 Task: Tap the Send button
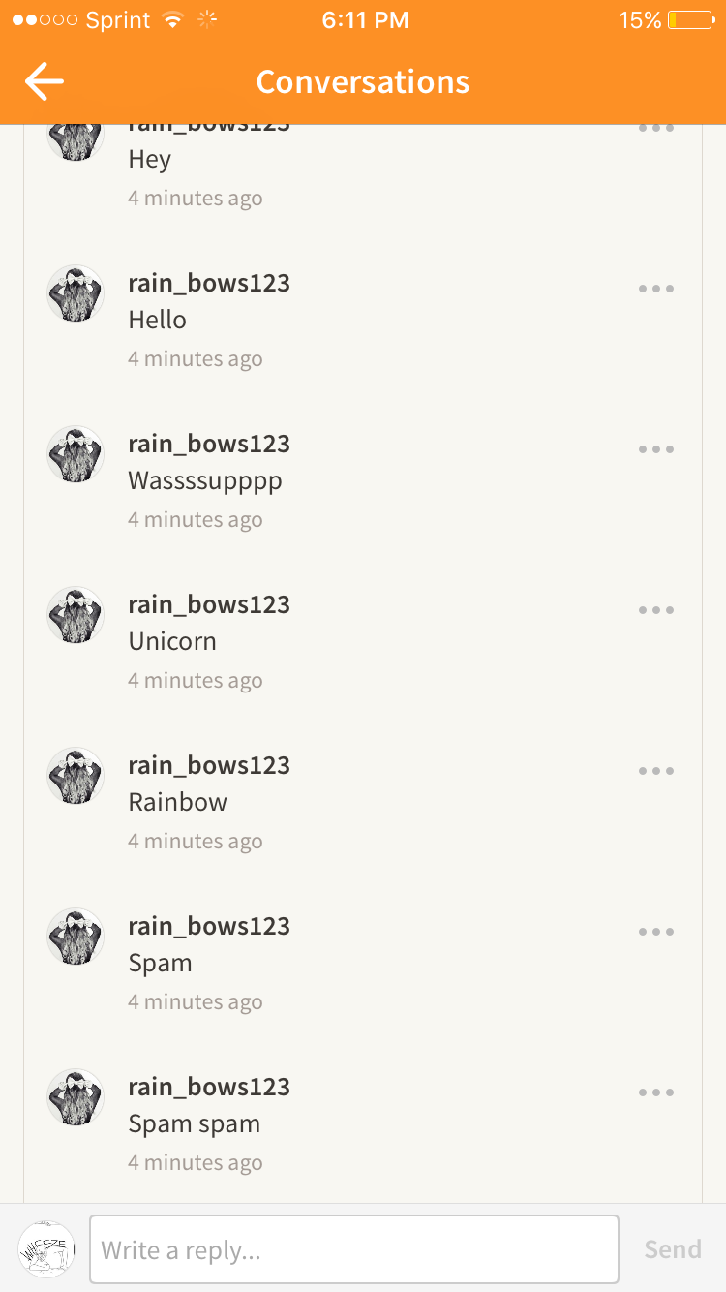(x=673, y=1249)
